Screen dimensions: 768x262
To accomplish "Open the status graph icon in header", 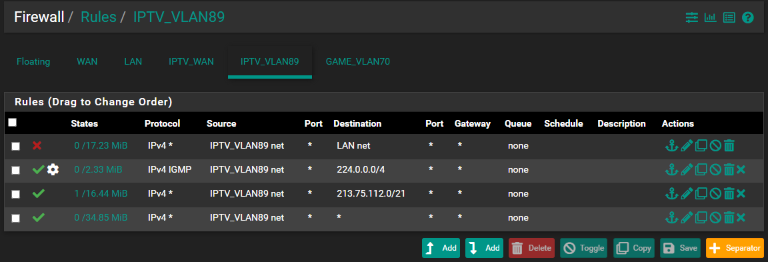I will (710, 17).
